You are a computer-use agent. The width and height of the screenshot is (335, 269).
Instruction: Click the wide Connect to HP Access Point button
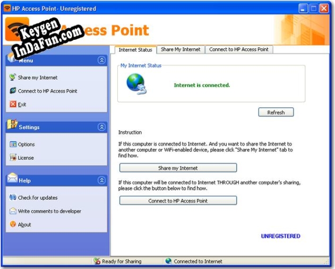pyautogui.click(x=178, y=200)
